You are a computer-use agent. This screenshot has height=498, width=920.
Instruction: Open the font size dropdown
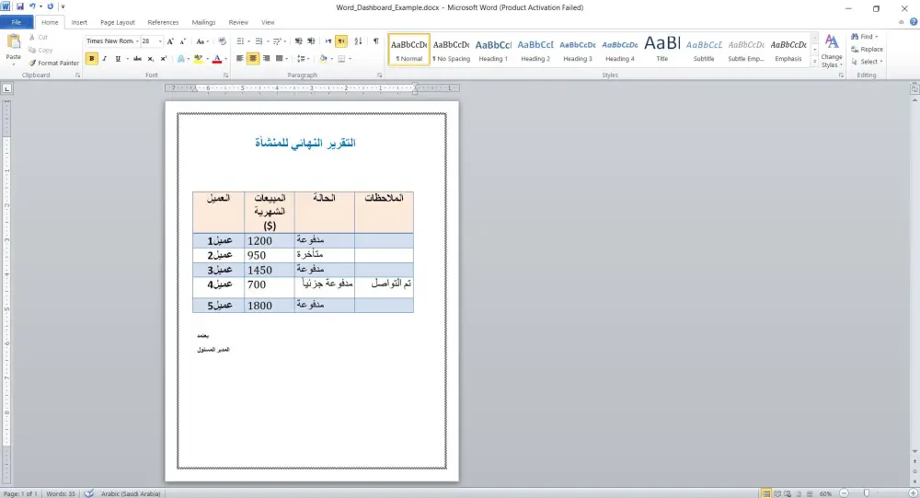pyautogui.click(x=159, y=41)
